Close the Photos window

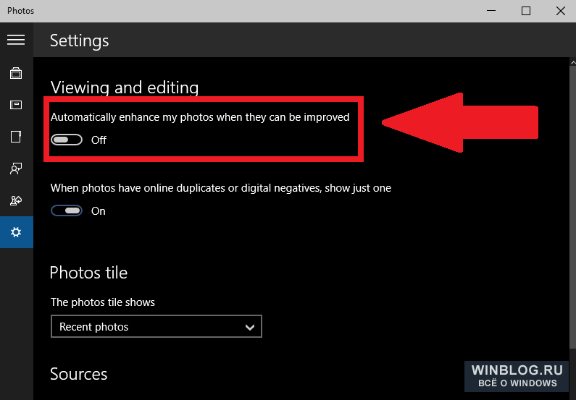pos(560,11)
